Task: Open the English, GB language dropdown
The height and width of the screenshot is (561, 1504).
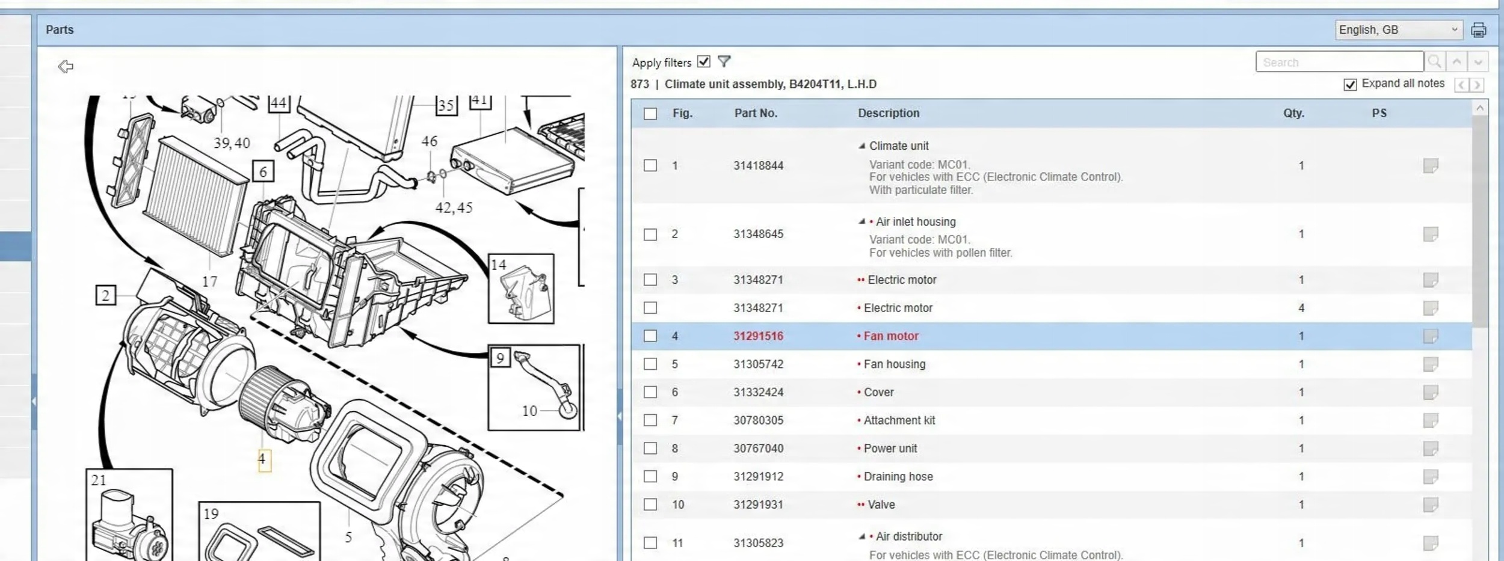Action: [1399, 29]
